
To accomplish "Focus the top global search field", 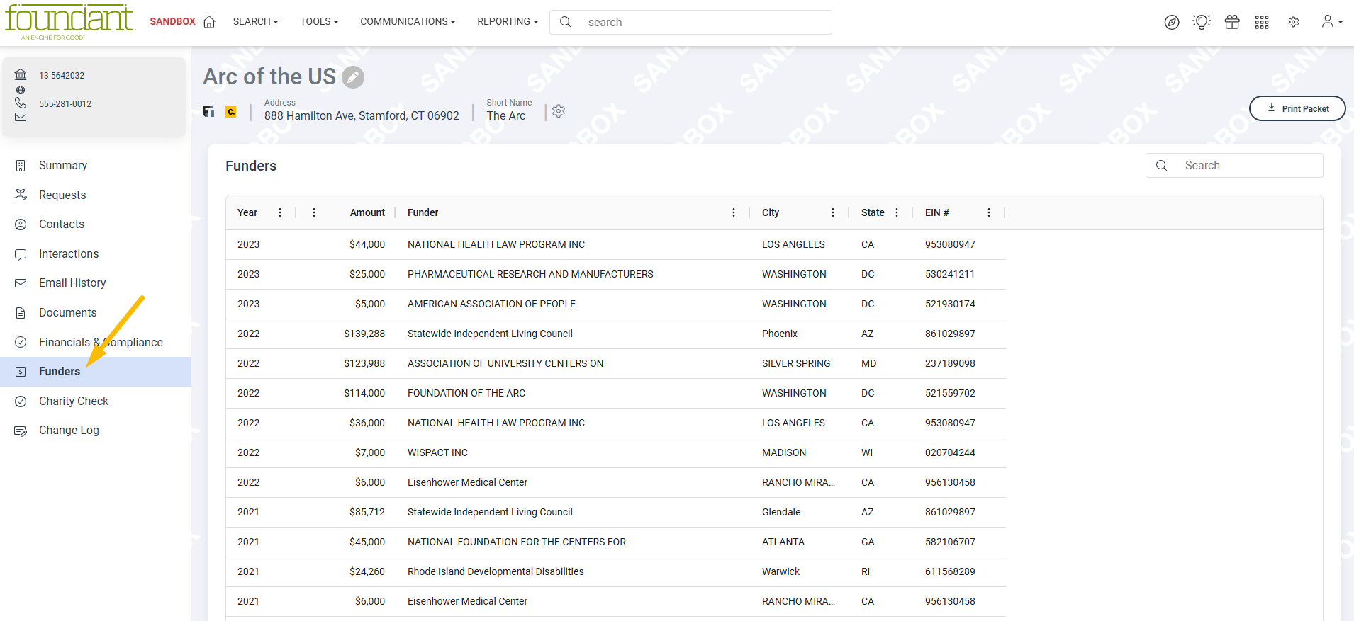I will coord(691,22).
